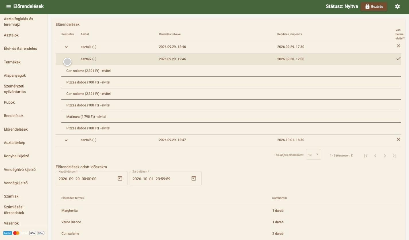Screen dimensions: 409x240
Task: Open calendar picker for Záró dátum
Action: [194, 178]
